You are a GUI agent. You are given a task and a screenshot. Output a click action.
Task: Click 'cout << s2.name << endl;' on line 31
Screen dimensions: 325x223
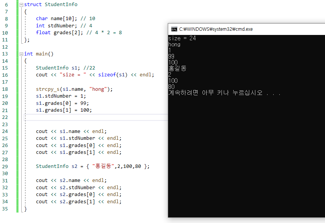coord(71,180)
